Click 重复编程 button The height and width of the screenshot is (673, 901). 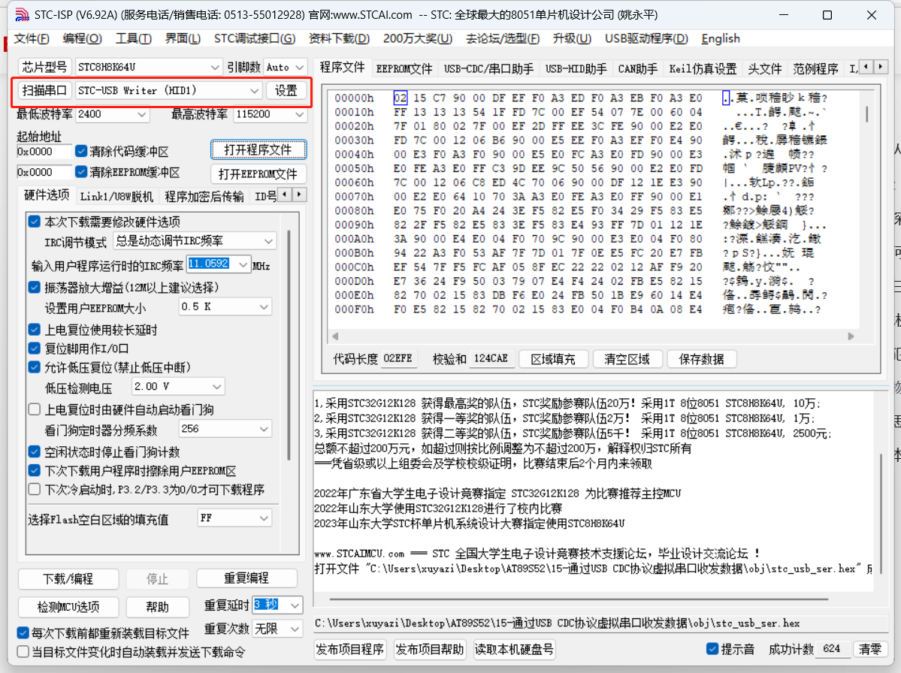[246, 578]
